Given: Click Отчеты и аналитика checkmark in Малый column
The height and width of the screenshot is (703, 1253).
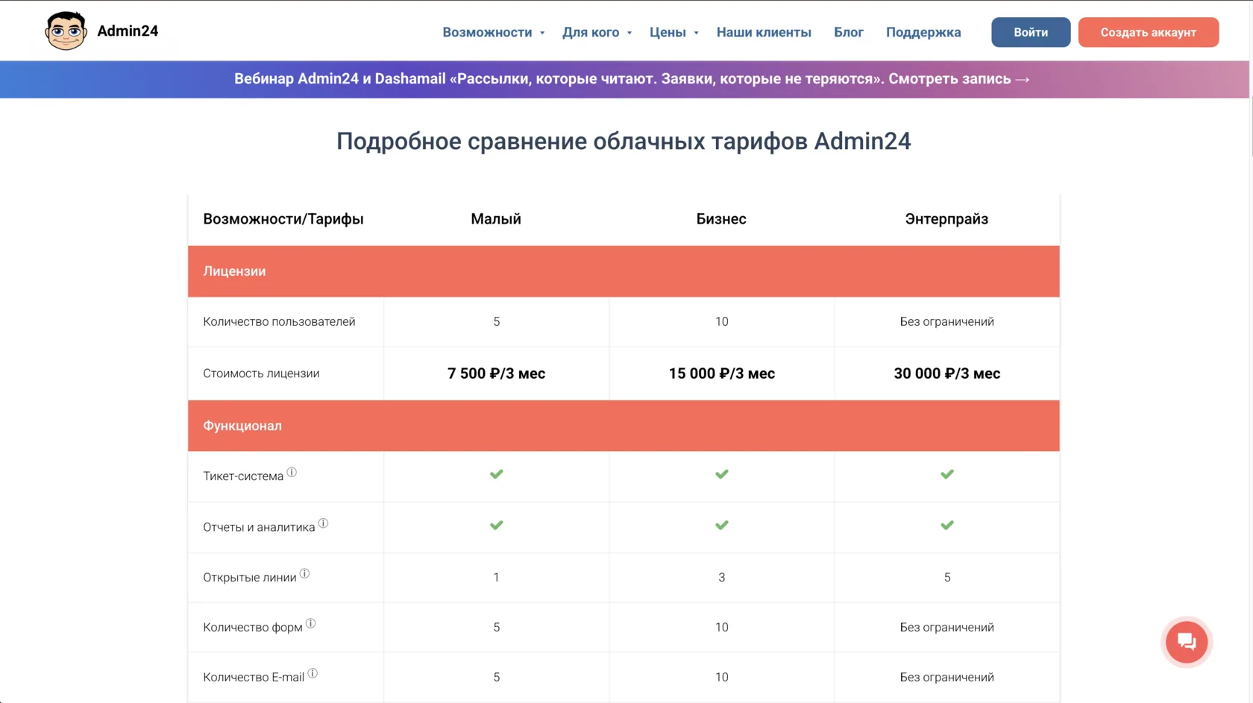Looking at the screenshot, I should 496,526.
